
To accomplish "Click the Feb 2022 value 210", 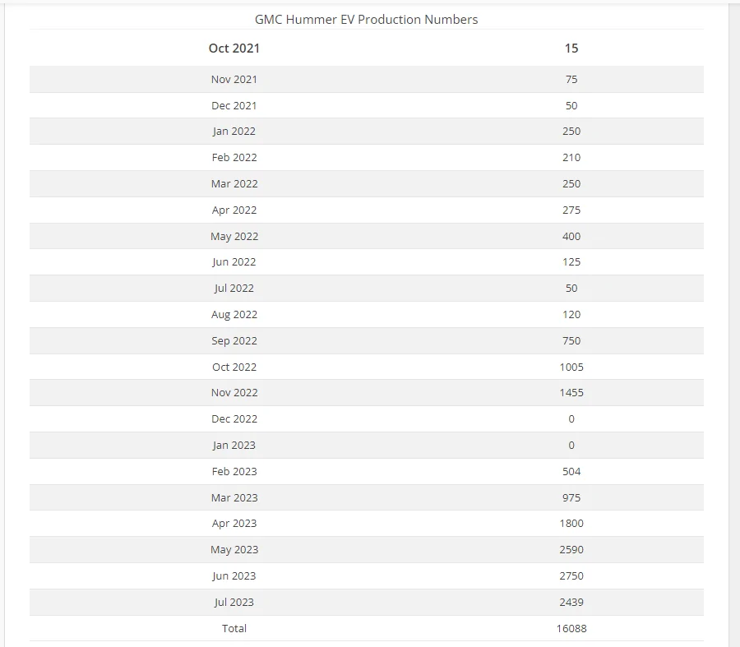I will (x=571, y=158).
